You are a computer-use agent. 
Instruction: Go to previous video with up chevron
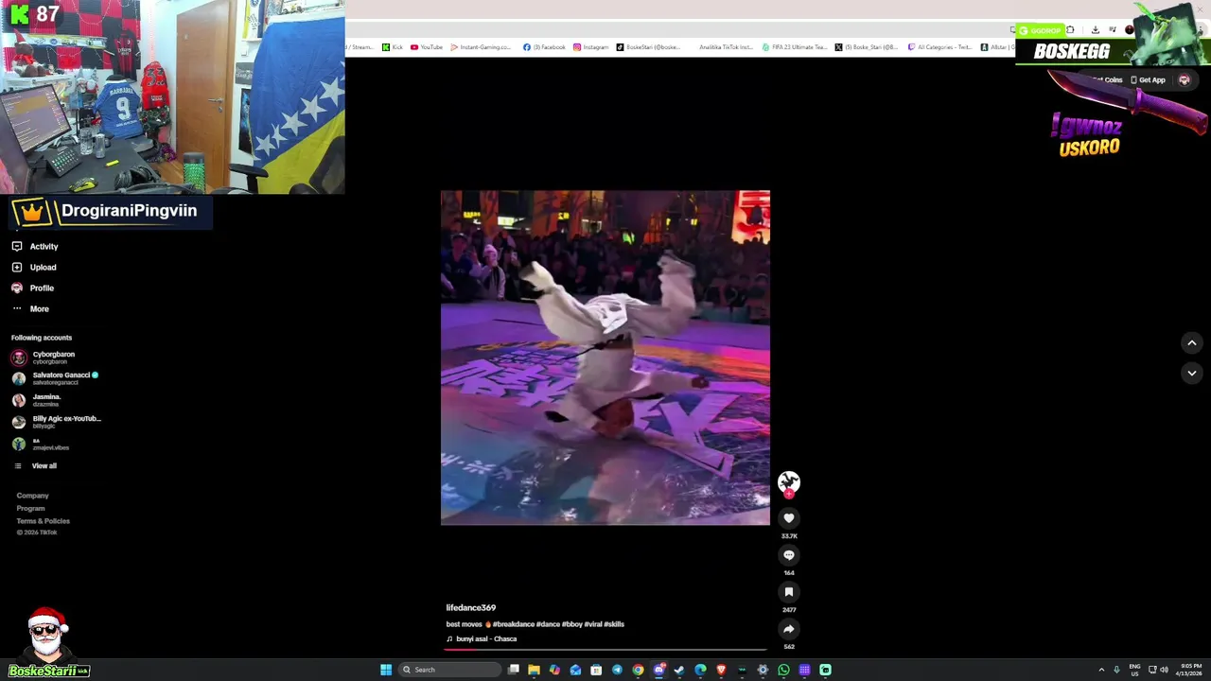pyautogui.click(x=1192, y=342)
